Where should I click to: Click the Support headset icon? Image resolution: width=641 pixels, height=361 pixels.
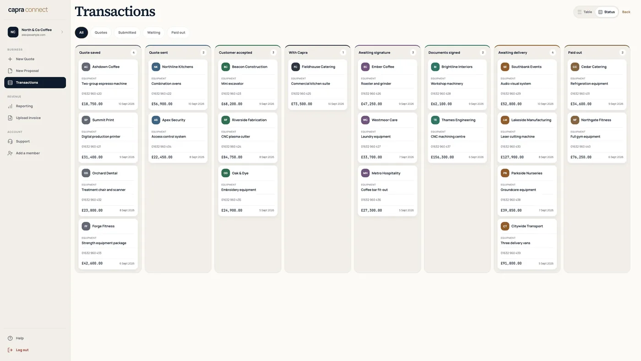[x=10, y=142]
